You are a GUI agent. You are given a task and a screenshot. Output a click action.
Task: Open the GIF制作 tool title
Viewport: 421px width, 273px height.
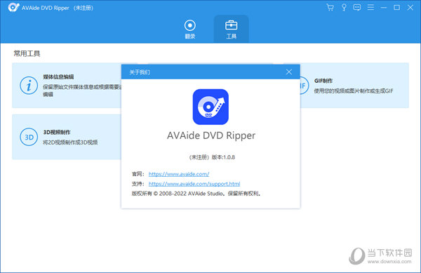(x=323, y=81)
